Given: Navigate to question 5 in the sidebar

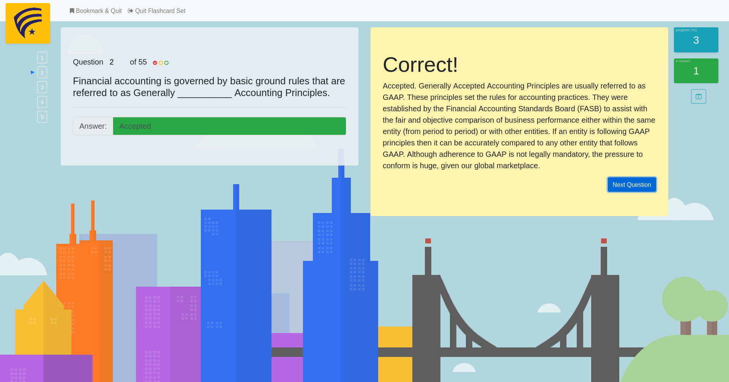Looking at the screenshot, I should tap(42, 117).
